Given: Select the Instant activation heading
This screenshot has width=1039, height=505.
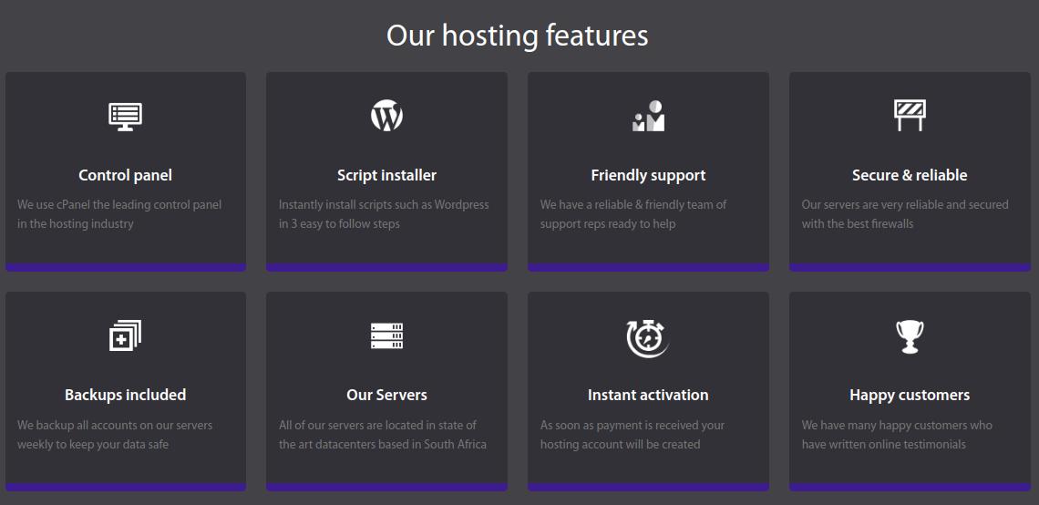Looking at the screenshot, I should click(x=648, y=395).
